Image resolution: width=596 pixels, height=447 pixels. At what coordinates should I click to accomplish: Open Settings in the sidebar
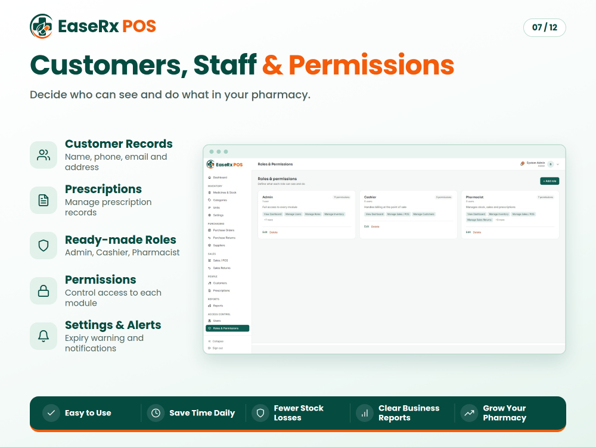(x=216, y=215)
